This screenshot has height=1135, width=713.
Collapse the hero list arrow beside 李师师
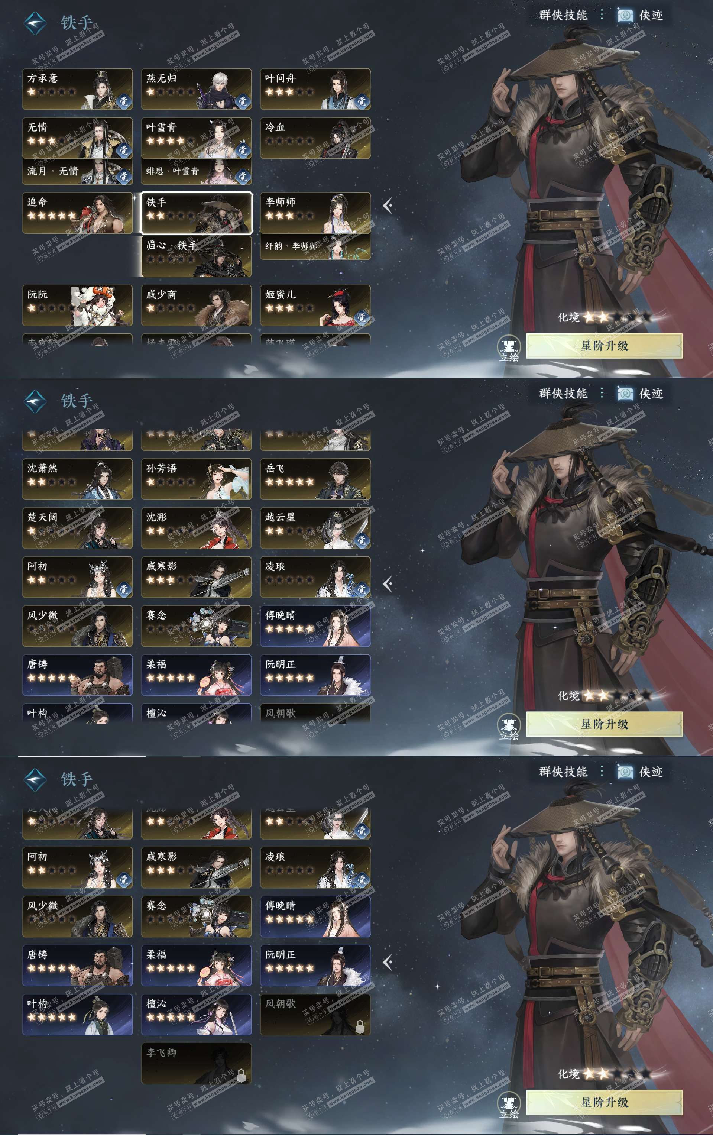(x=388, y=206)
